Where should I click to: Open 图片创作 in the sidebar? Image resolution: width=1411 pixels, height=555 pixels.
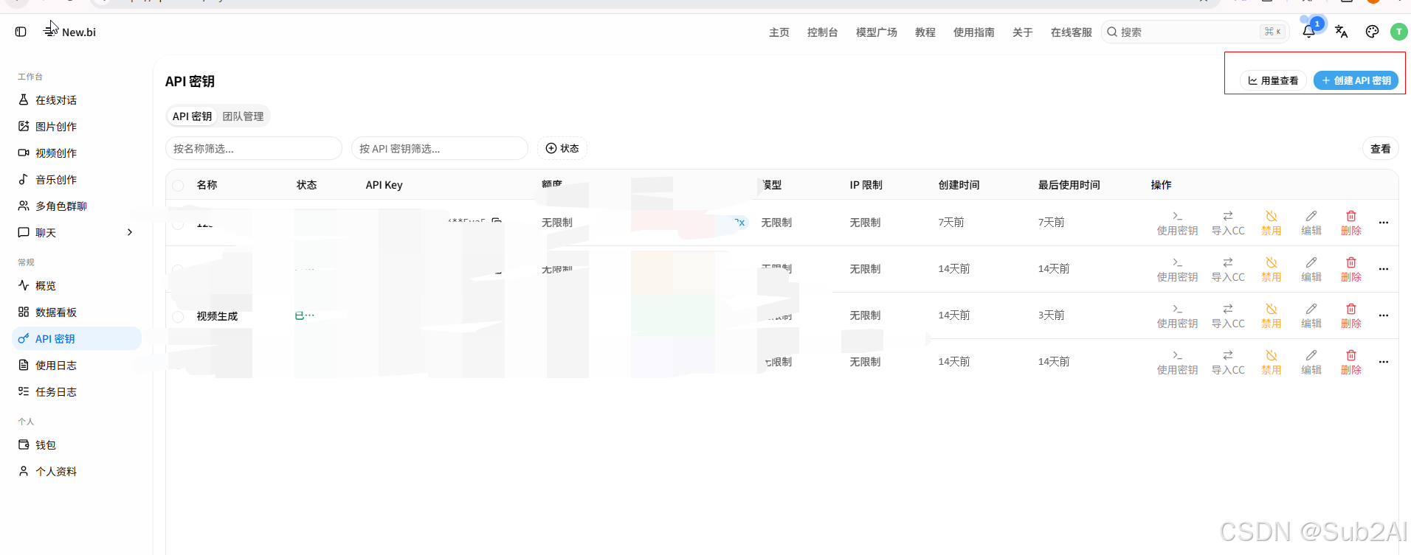77,127
